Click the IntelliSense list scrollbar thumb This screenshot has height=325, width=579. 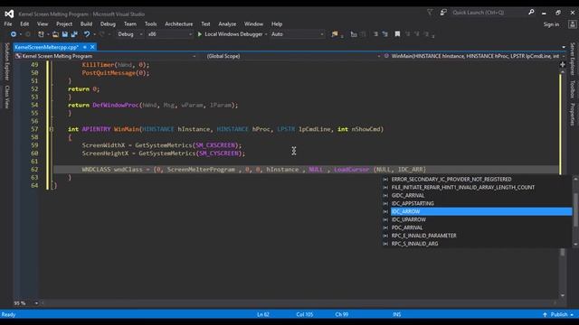(575, 209)
